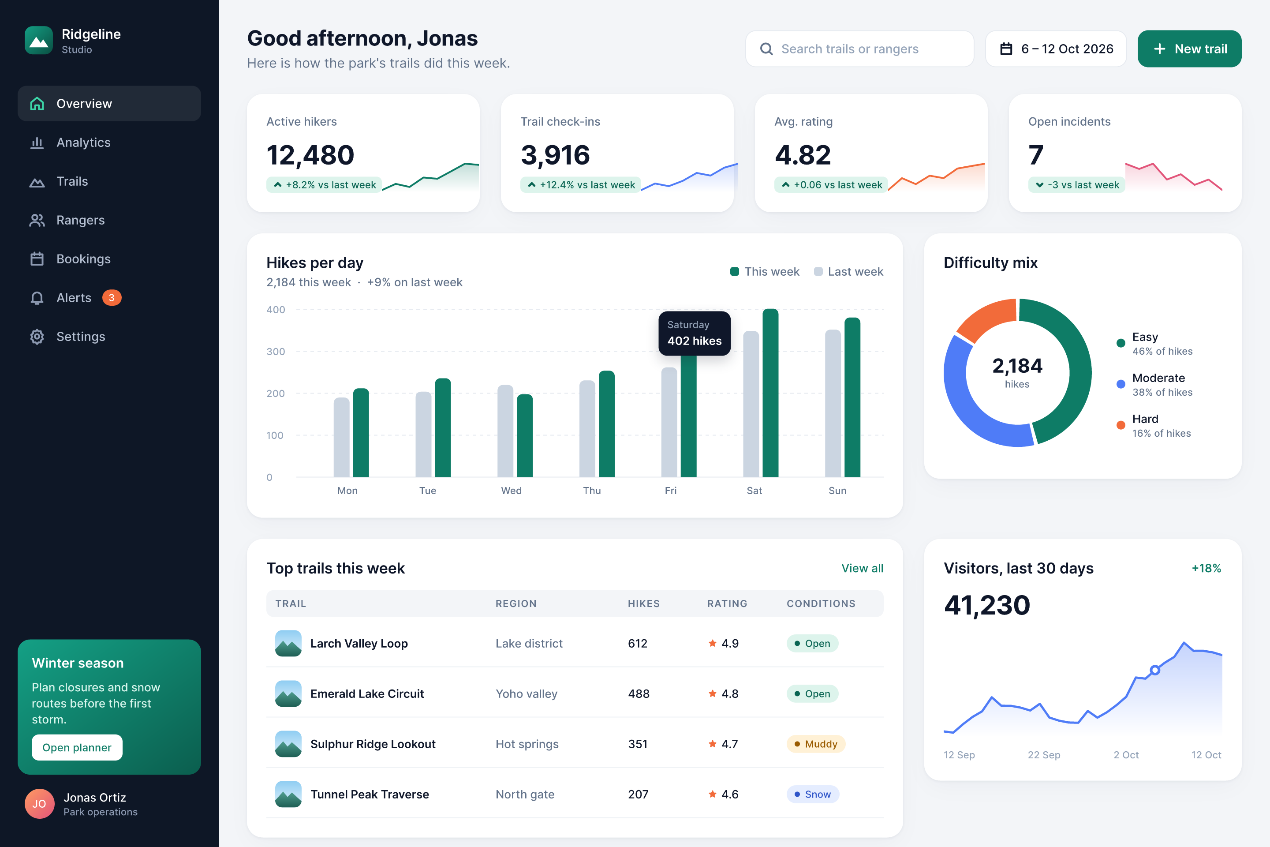This screenshot has width=1270, height=847.
Task: Click the JO user avatar
Action: coord(39,803)
